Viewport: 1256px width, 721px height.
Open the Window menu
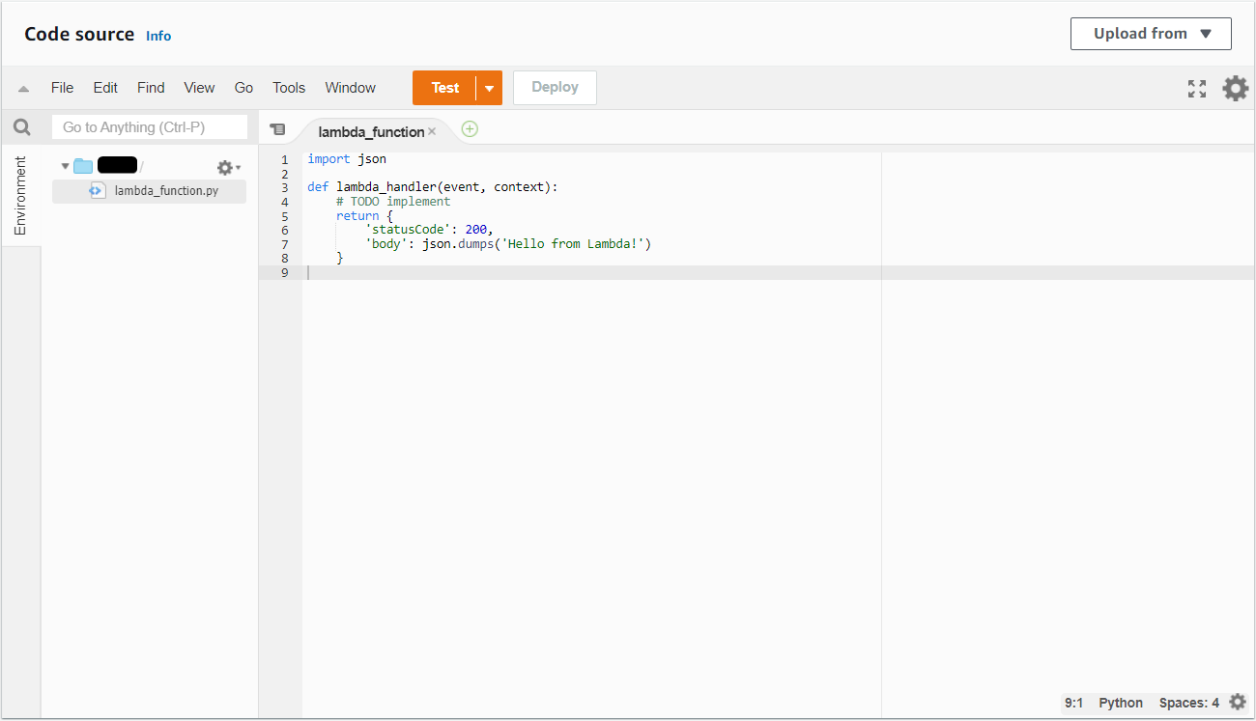click(x=350, y=88)
